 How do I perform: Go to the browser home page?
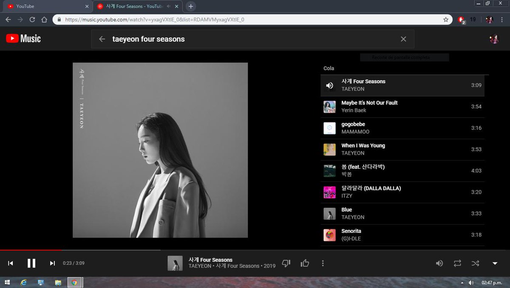[44, 20]
